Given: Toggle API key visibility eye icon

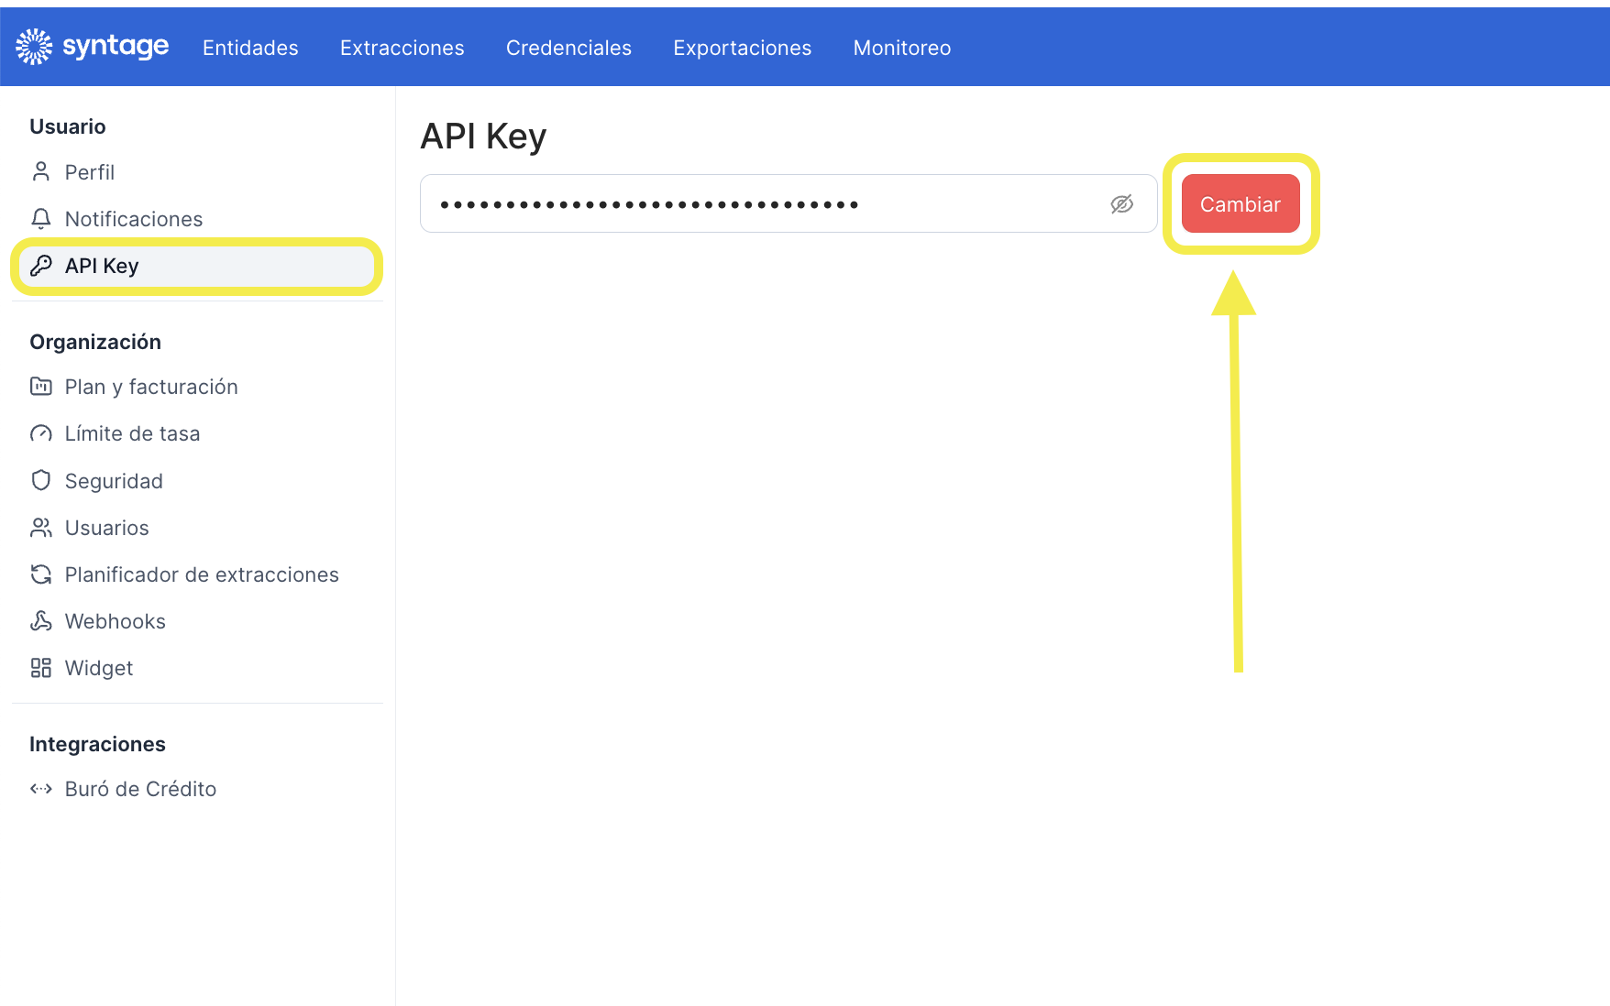Looking at the screenshot, I should click(x=1121, y=204).
